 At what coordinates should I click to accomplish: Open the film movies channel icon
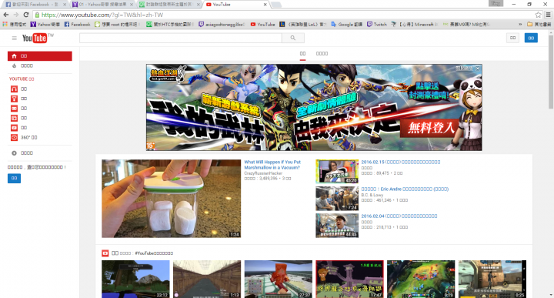coord(14,118)
